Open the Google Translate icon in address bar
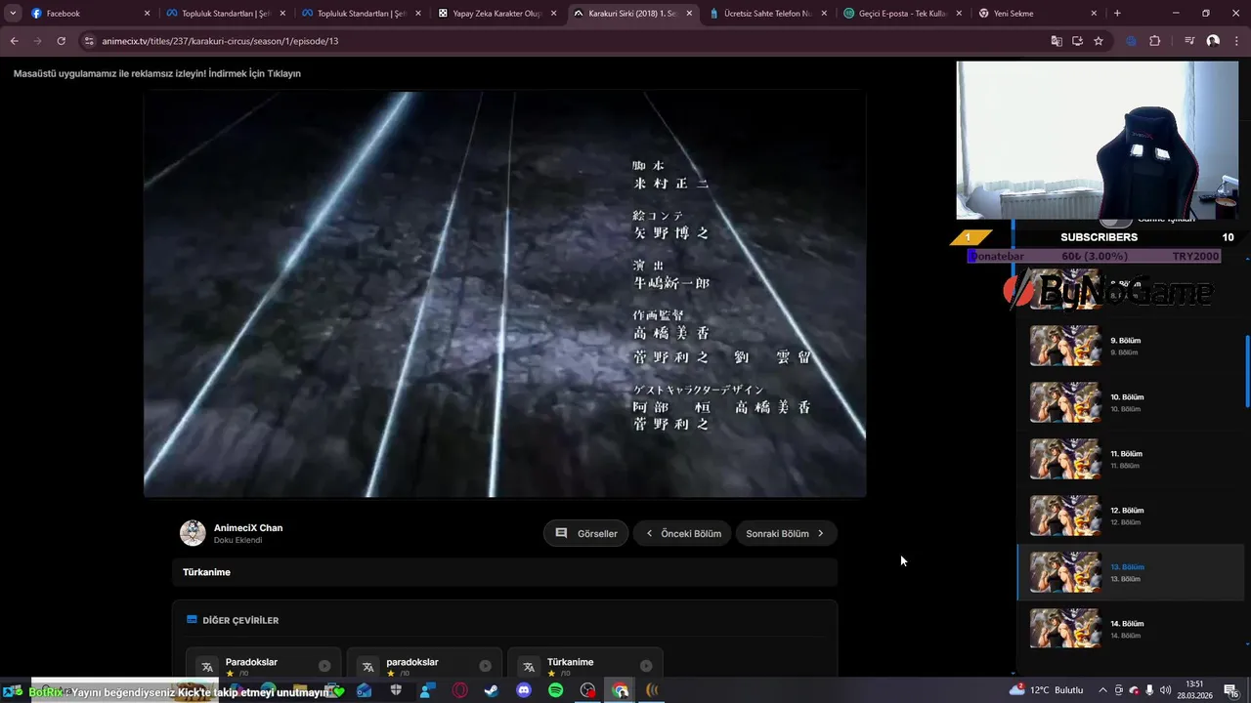The height and width of the screenshot is (703, 1251). click(1057, 41)
